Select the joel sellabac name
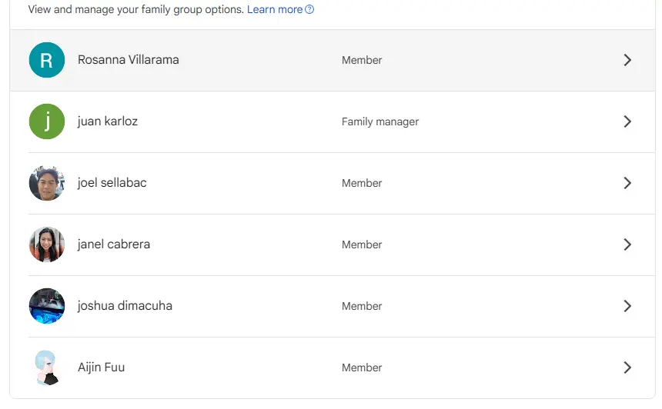Screen dimensions: 662x409 tap(112, 183)
